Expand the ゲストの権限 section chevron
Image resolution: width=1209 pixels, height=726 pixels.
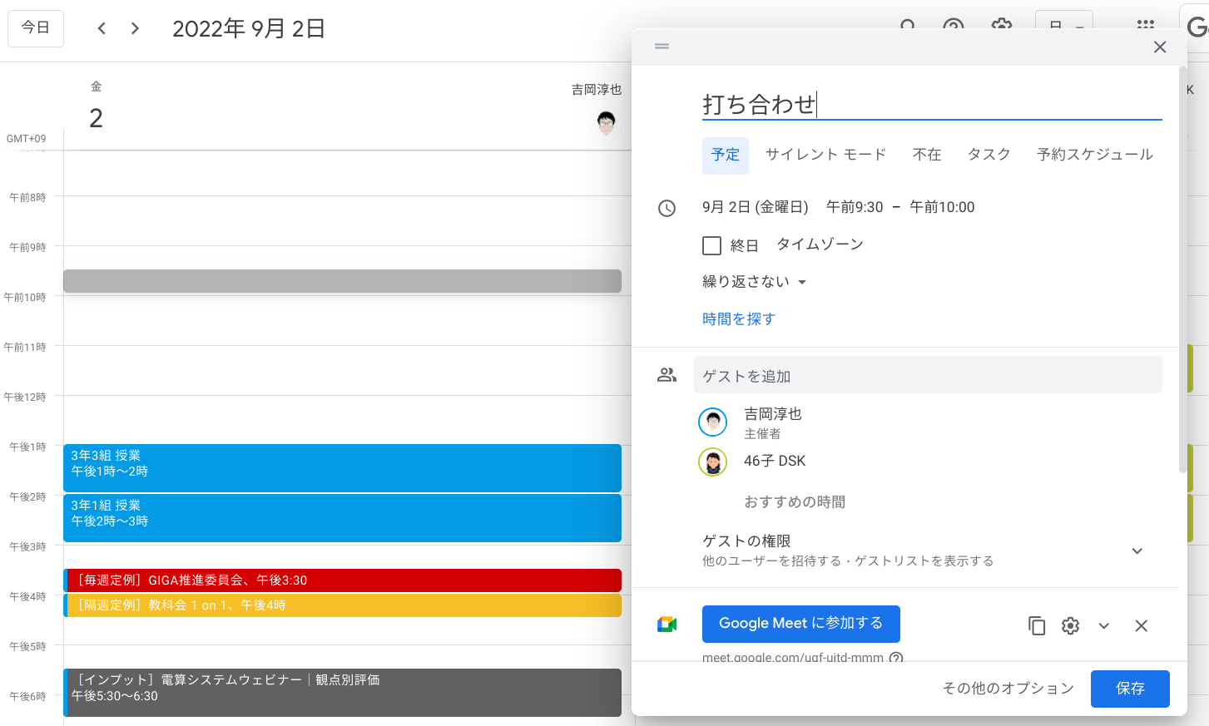(x=1137, y=551)
